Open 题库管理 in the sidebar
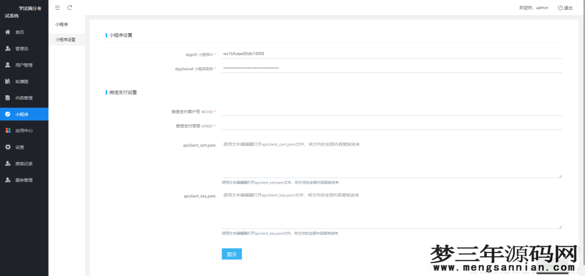 (23, 180)
